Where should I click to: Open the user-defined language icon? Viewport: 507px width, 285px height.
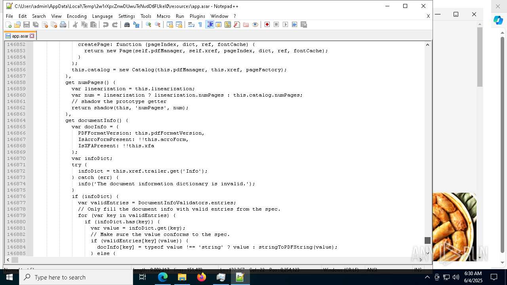[218, 25]
